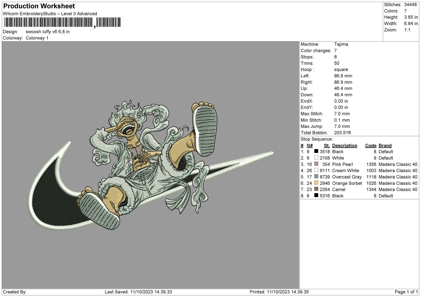Click the Production Worksheet title

pyautogui.click(x=39, y=6)
